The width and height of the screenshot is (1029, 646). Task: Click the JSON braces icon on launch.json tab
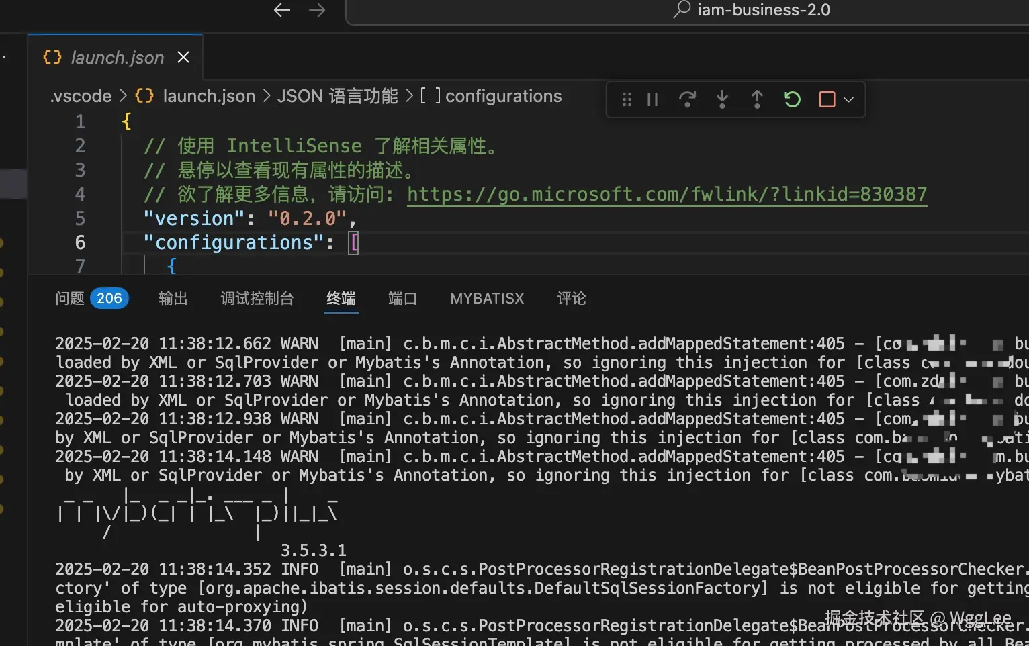52,58
